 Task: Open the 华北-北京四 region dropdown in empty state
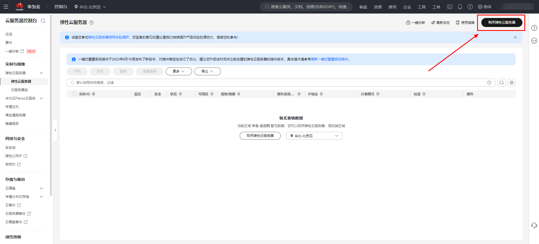[315, 136]
